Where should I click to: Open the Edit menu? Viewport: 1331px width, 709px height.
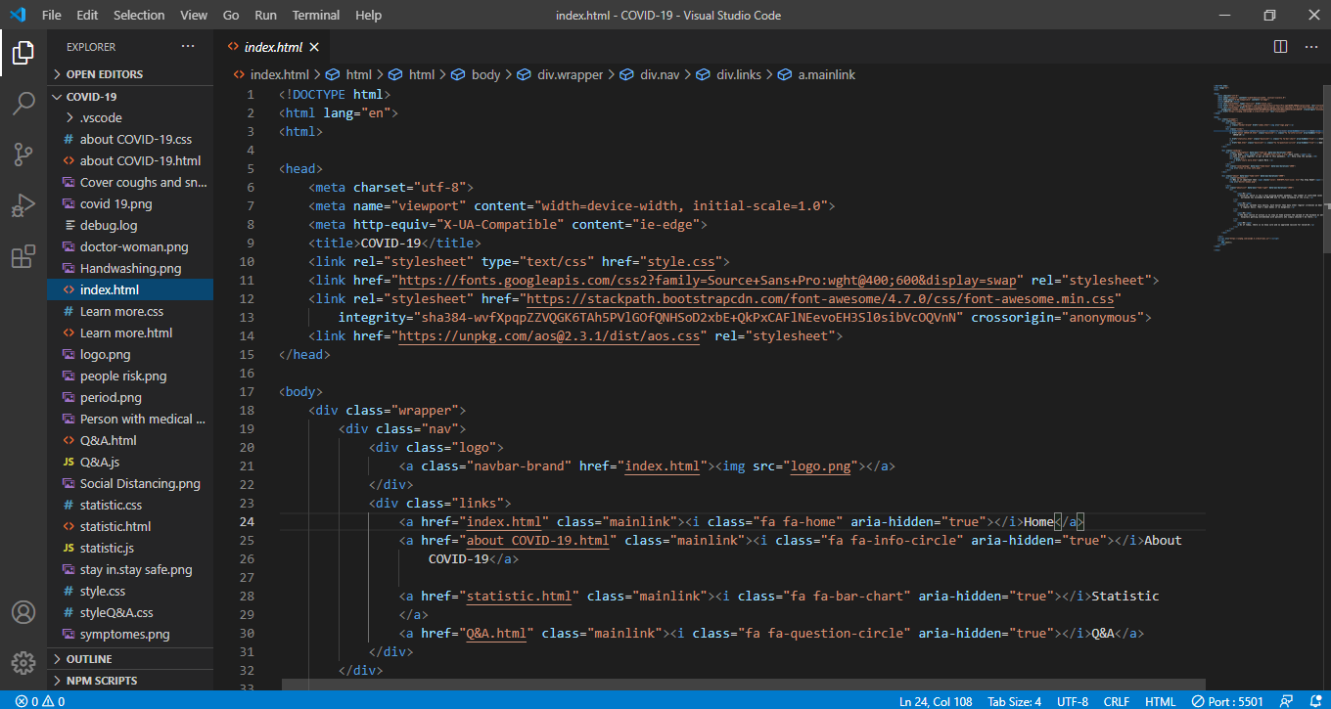[87, 15]
